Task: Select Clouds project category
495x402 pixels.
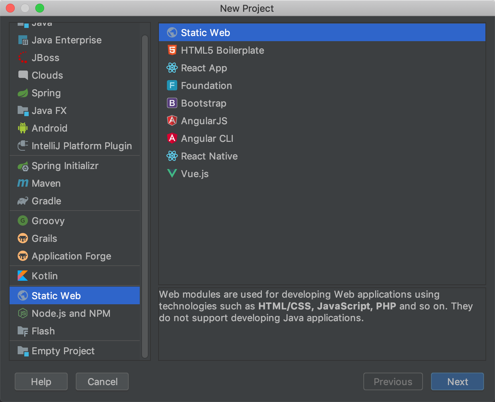Action: pos(75,75)
